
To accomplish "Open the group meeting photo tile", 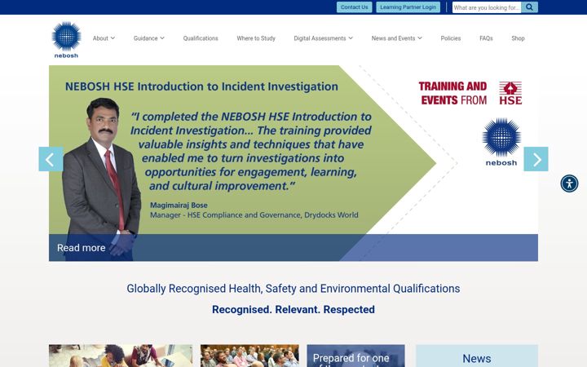I will (121, 356).
